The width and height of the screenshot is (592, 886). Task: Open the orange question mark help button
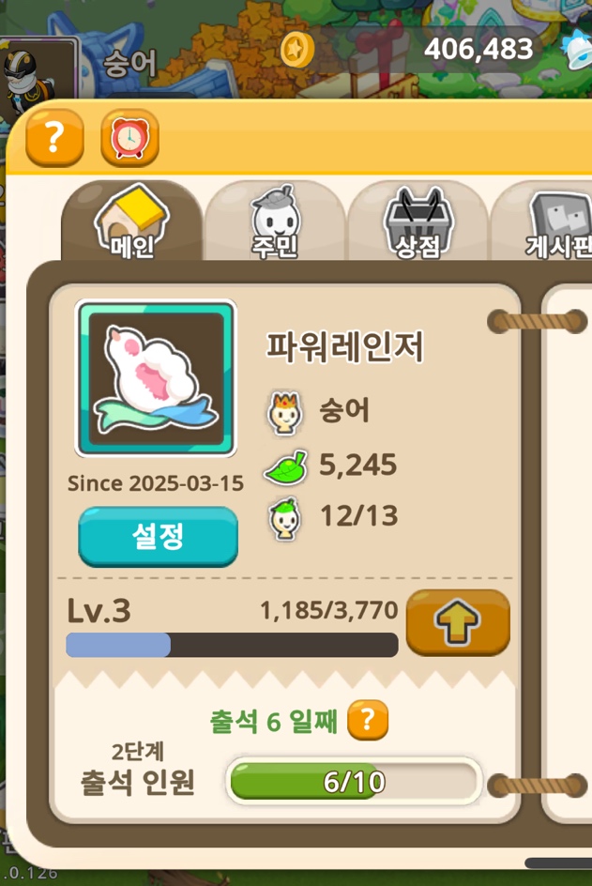(54, 137)
